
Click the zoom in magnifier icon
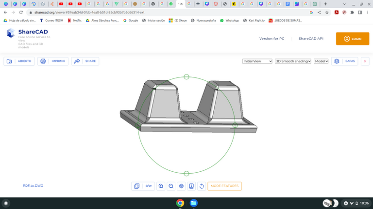tap(161, 186)
